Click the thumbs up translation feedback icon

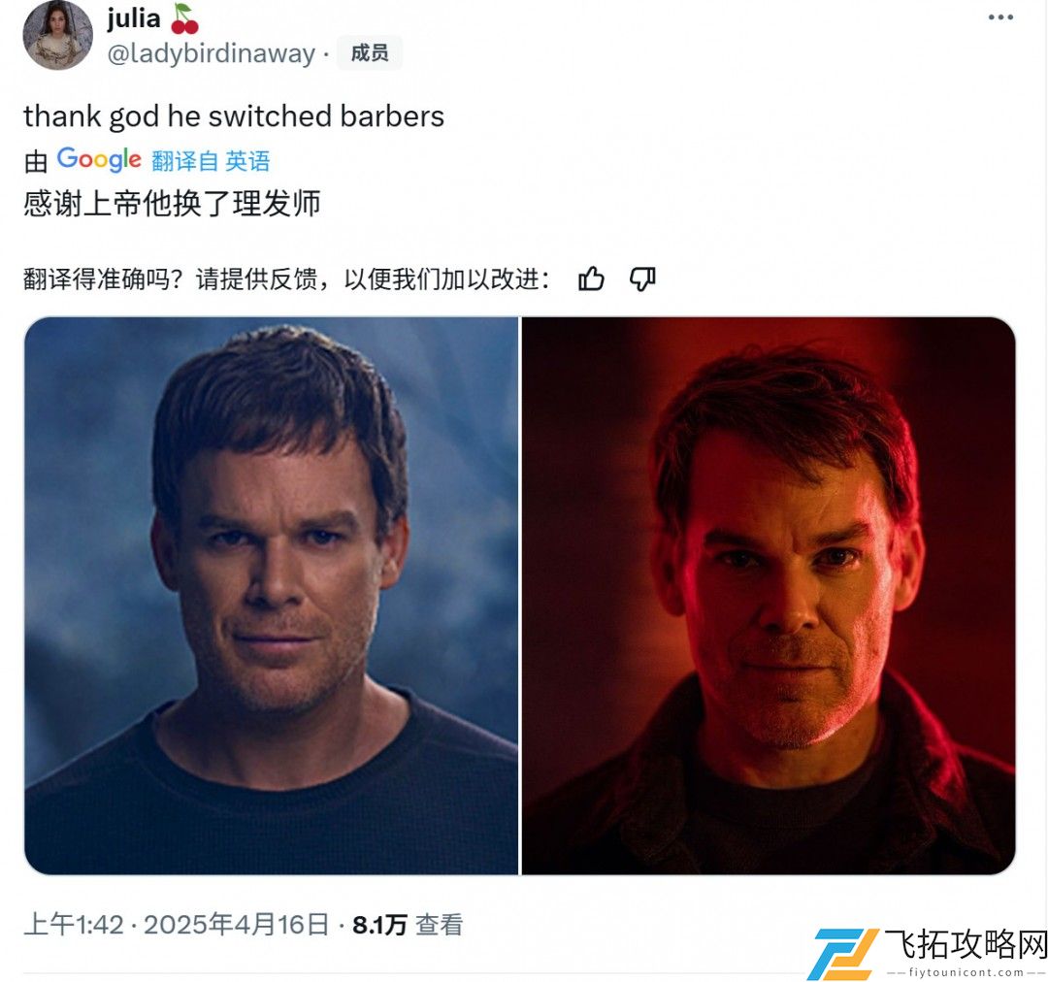[x=591, y=278]
